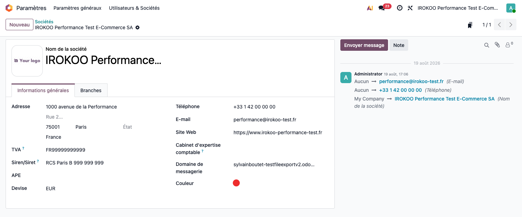The image size is (522, 217).
Task: Switch to the Branches tab
Action: (91, 90)
